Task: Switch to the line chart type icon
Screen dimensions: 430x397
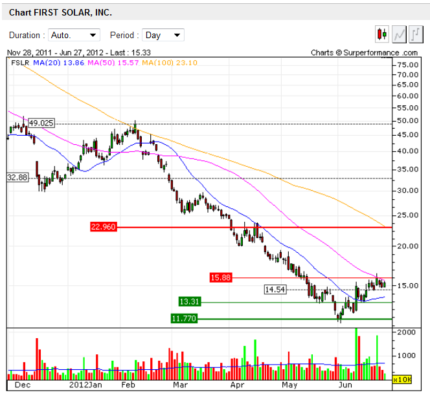Action: 399,35
